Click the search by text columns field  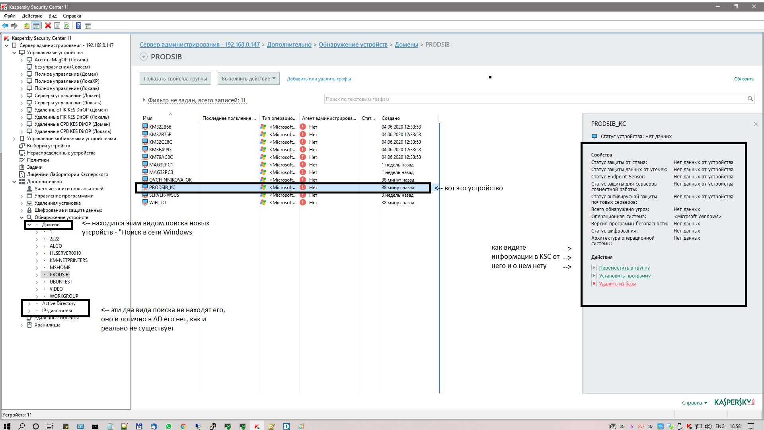(533, 99)
